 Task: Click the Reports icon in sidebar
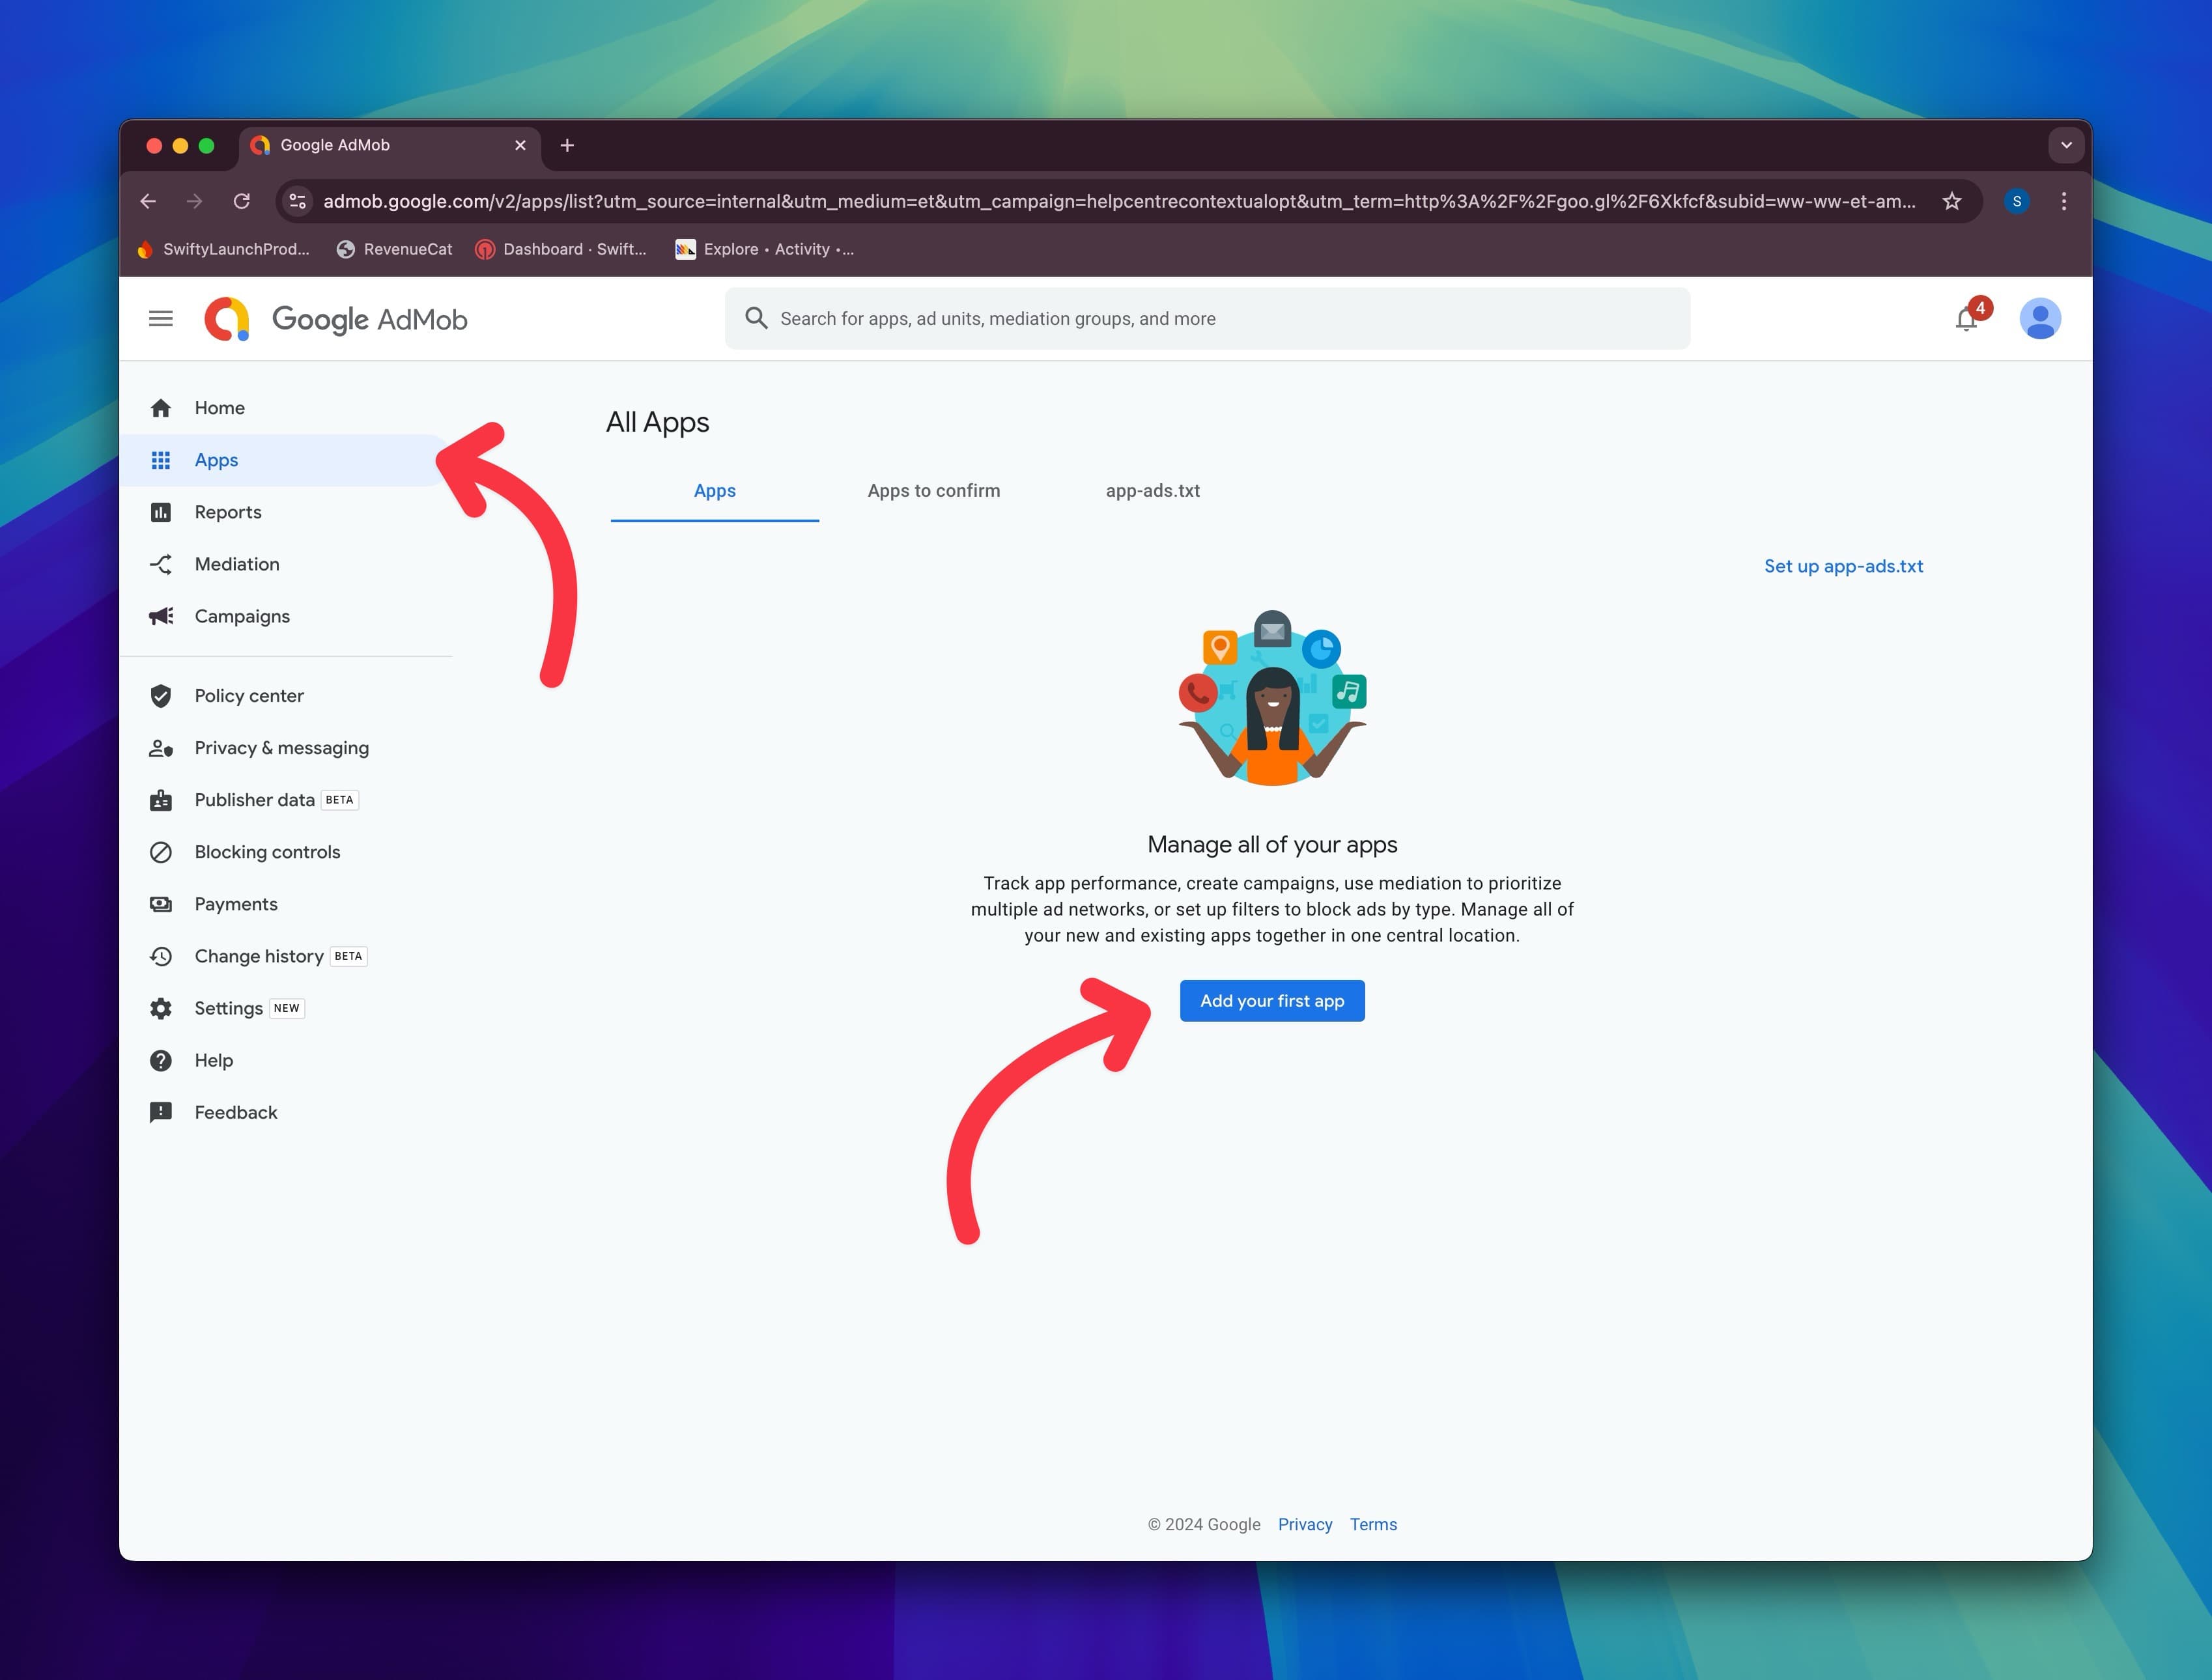pyautogui.click(x=161, y=512)
